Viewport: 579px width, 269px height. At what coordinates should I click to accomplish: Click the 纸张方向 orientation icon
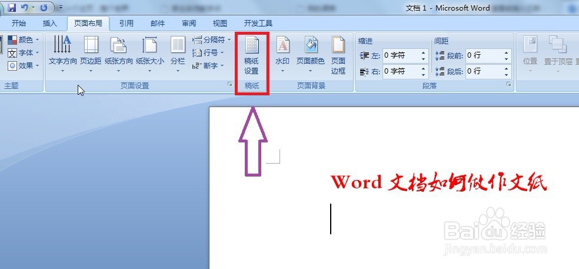click(x=118, y=44)
